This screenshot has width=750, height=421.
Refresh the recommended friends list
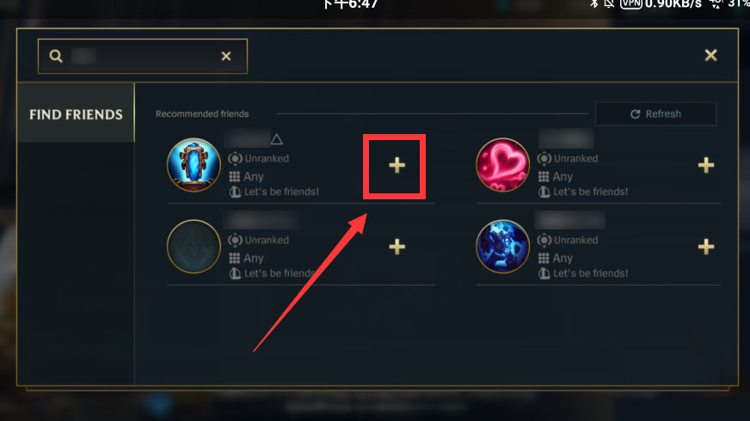click(x=655, y=113)
